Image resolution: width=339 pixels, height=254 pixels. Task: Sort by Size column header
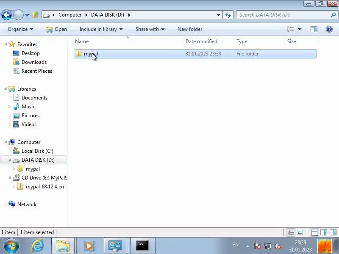pyautogui.click(x=301, y=41)
